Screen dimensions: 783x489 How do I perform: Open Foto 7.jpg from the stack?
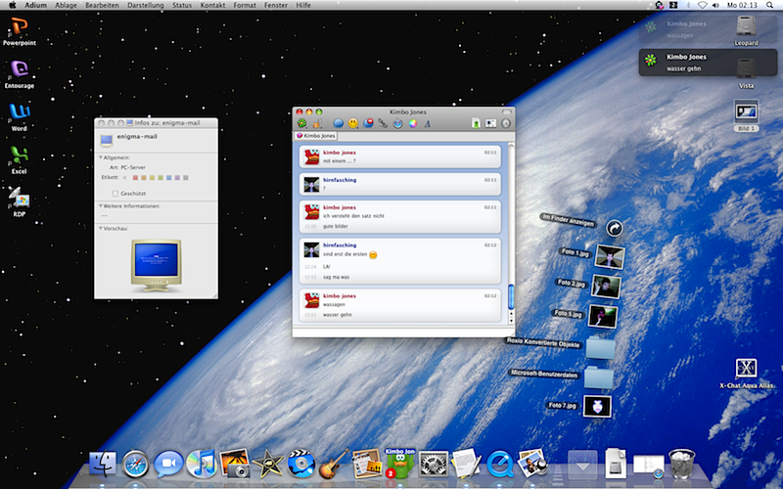pos(597,407)
